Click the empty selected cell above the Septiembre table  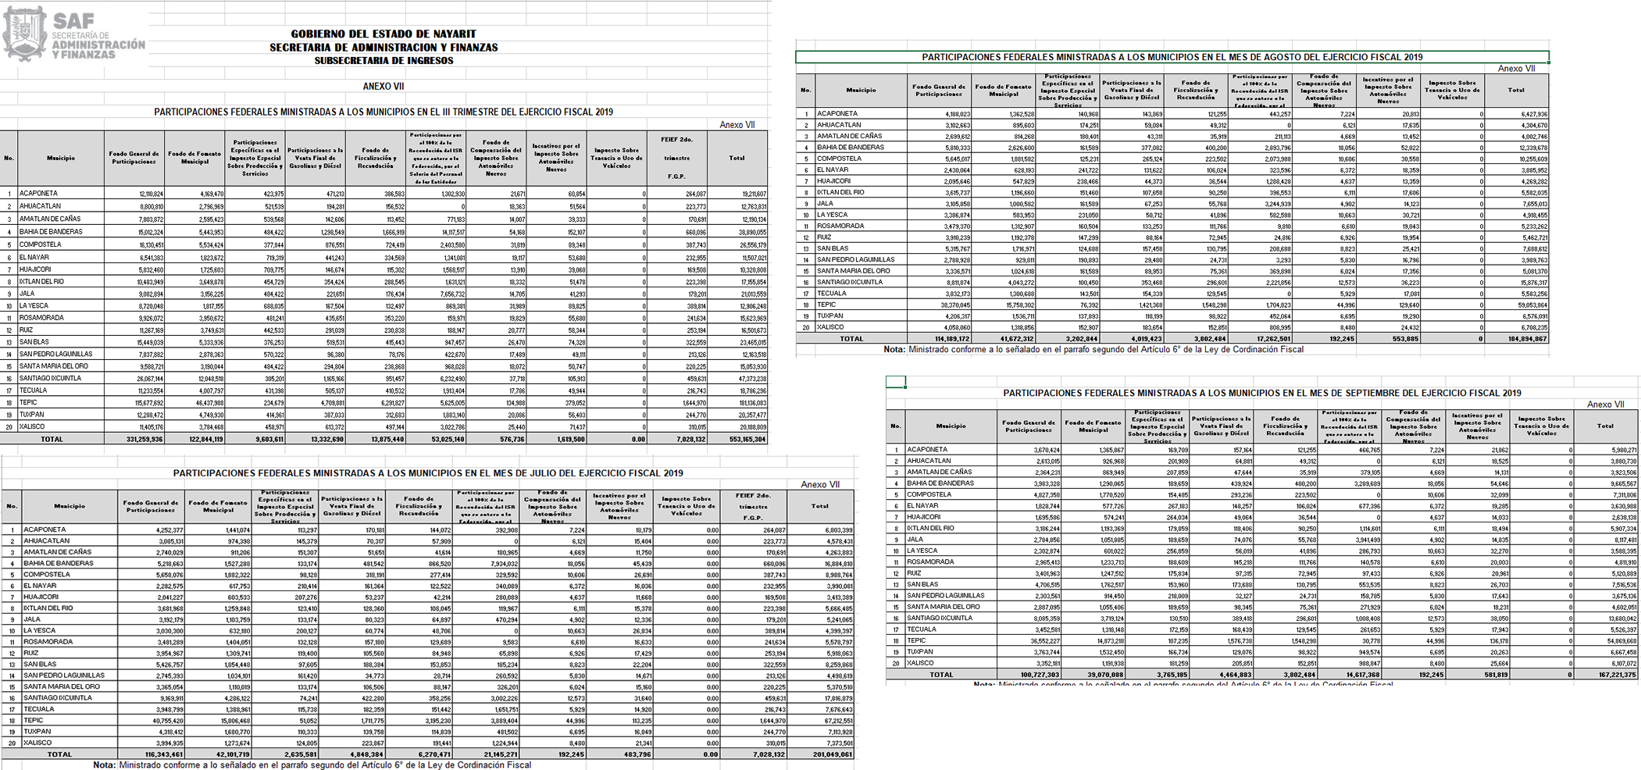pos(896,382)
